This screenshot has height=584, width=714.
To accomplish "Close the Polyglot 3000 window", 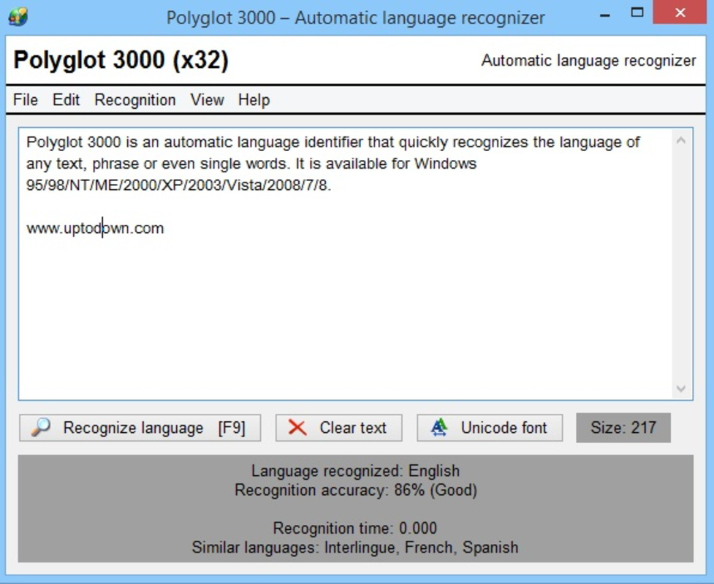I will [680, 12].
